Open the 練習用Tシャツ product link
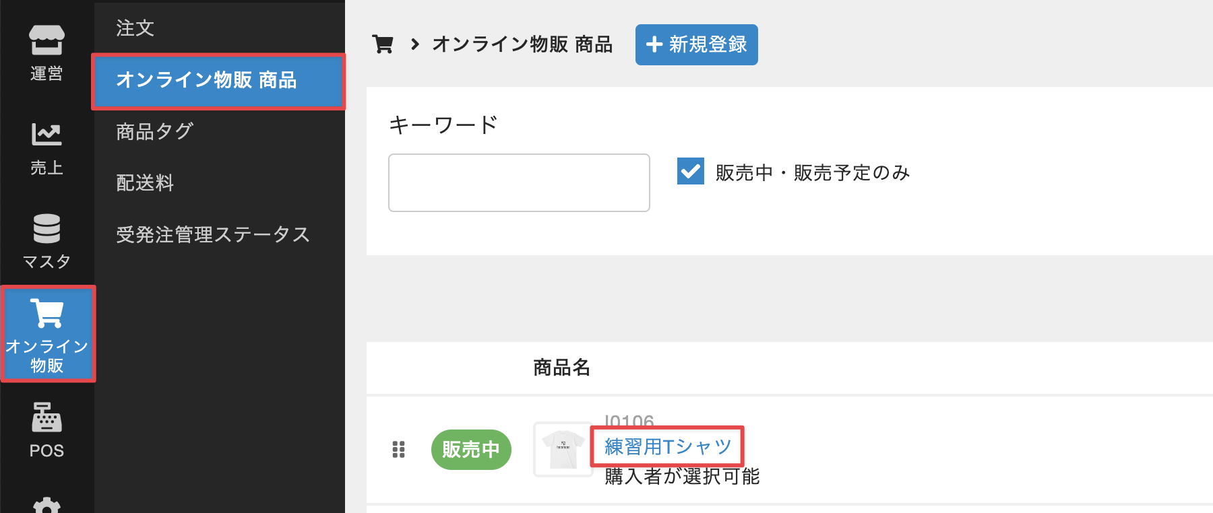1213x513 pixels. click(667, 446)
